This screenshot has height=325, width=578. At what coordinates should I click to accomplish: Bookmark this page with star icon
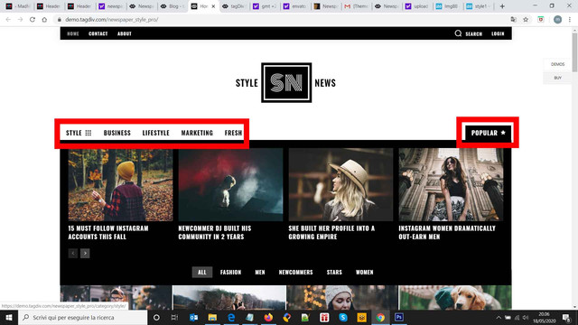526,20
